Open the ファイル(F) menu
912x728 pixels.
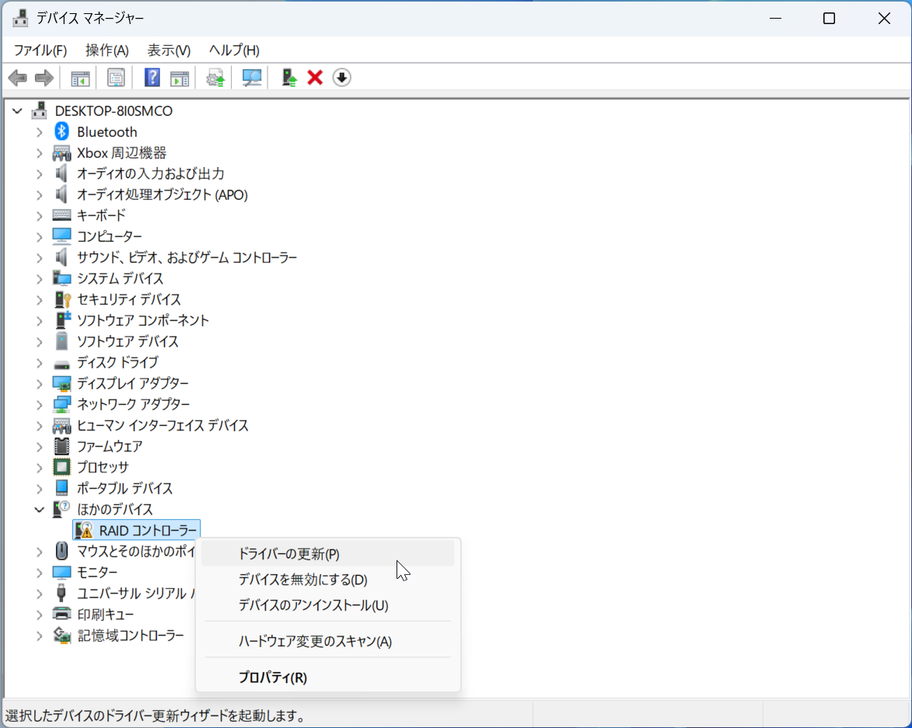40,50
